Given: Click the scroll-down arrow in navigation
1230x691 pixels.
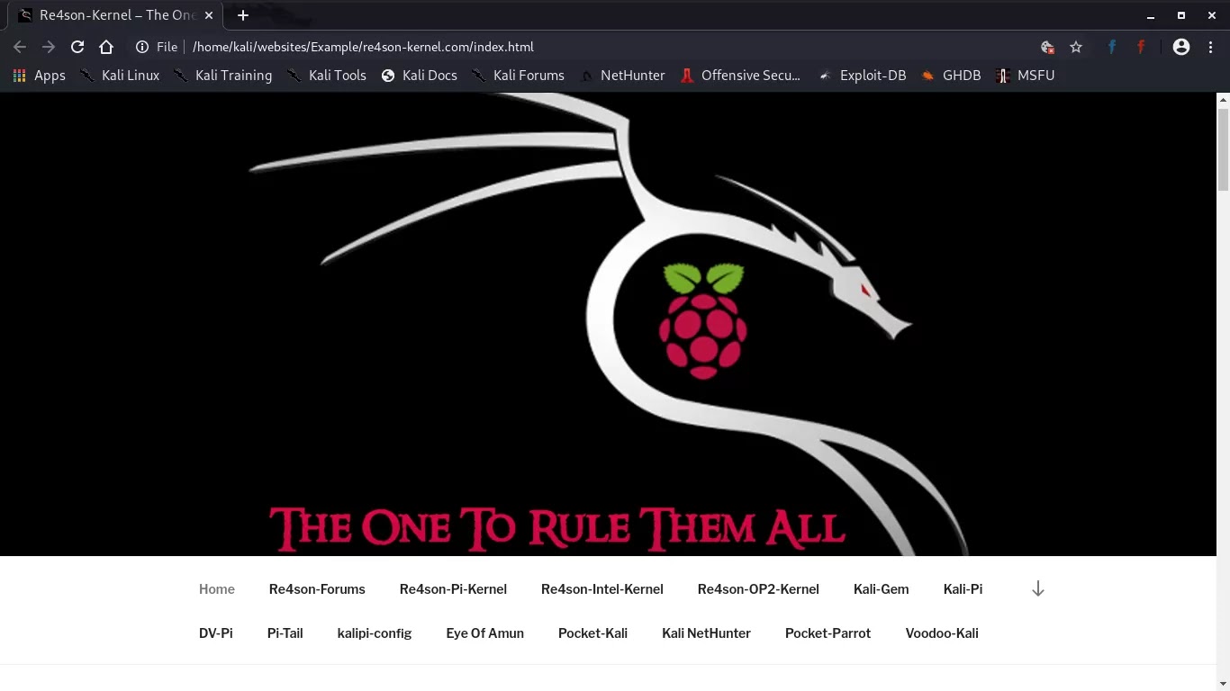Looking at the screenshot, I should tap(1038, 588).
